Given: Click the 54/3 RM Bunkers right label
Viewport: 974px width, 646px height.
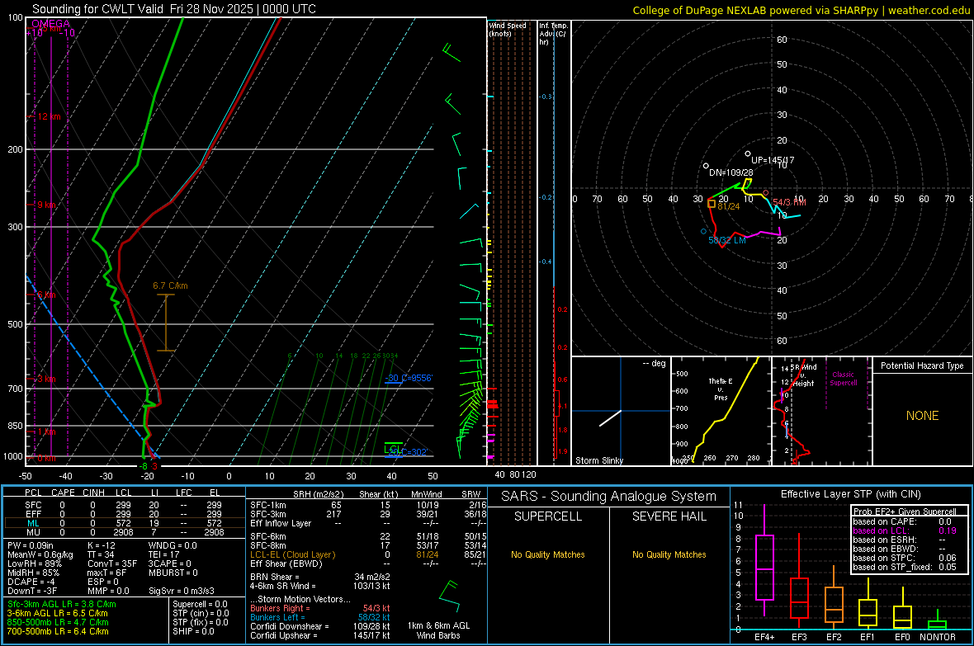Looking at the screenshot, I should 789,202.
